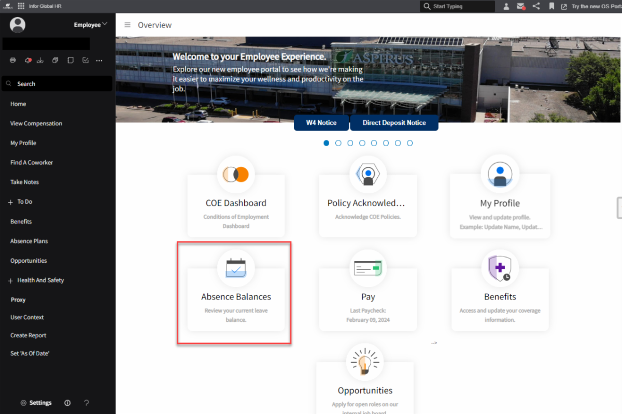Click the question mark help icon

tap(87, 403)
